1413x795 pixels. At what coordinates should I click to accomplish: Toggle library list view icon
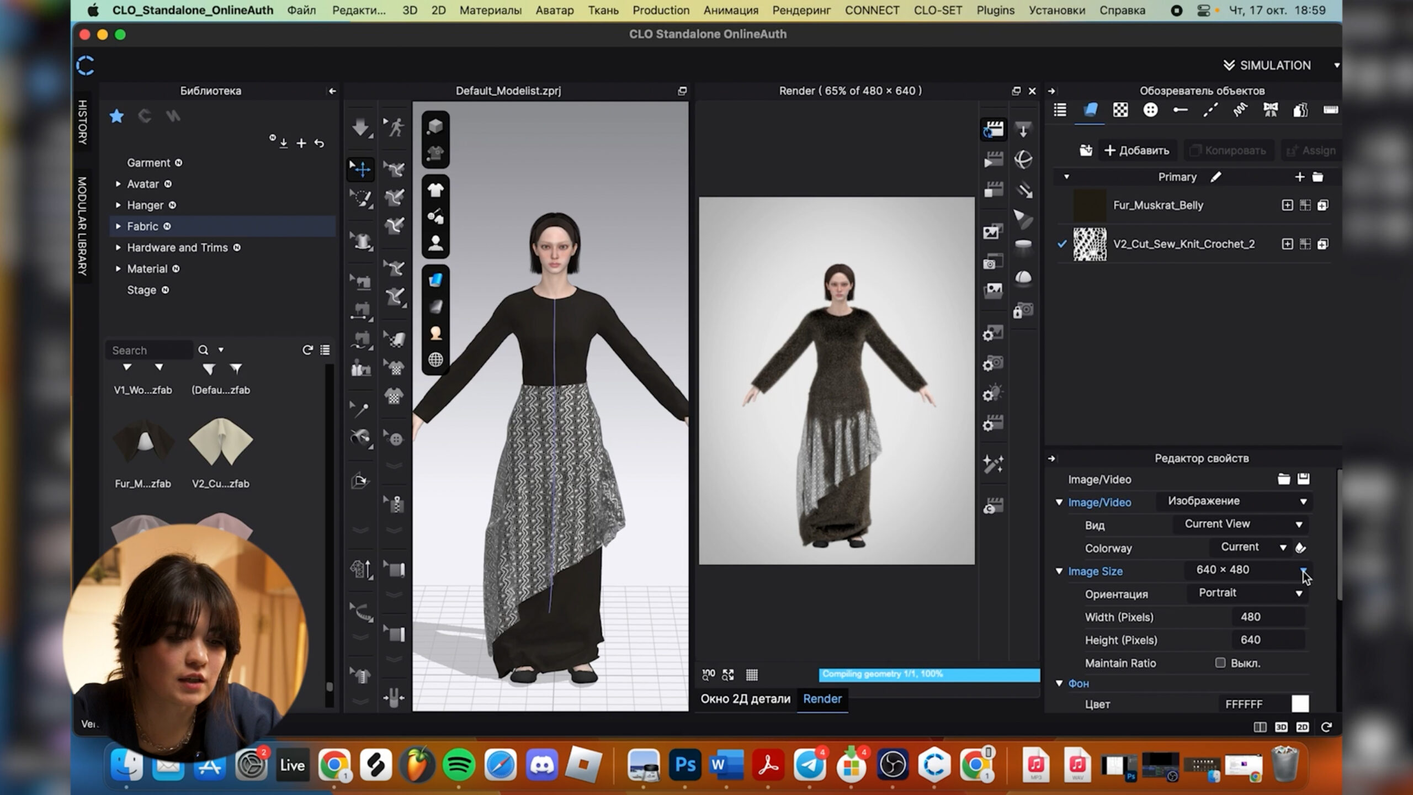[325, 350]
